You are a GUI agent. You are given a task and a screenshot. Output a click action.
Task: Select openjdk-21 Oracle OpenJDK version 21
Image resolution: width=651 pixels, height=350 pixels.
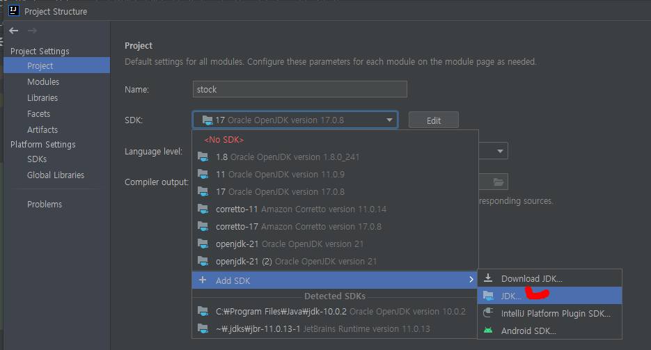coord(335,244)
